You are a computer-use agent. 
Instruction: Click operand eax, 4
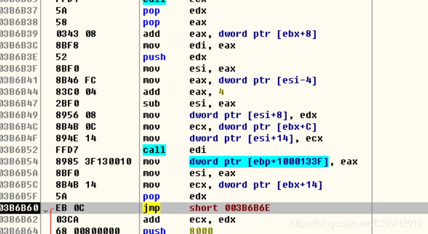point(207,92)
